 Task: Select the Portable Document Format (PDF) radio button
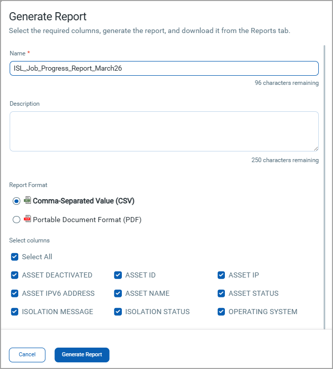click(x=16, y=220)
